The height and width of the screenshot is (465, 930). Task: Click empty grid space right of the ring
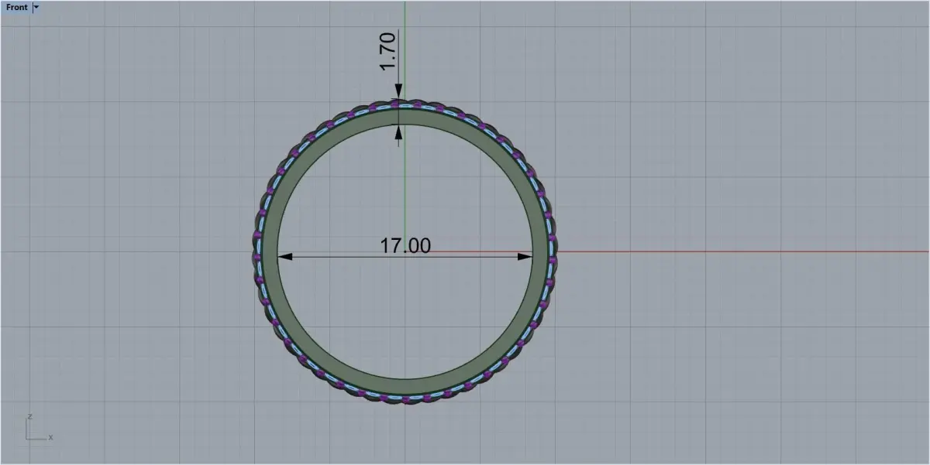pyautogui.click(x=736, y=155)
